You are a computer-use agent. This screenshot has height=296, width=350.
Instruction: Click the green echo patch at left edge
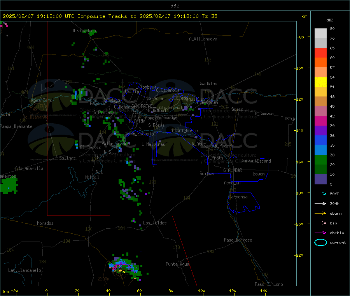tap(9, 185)
